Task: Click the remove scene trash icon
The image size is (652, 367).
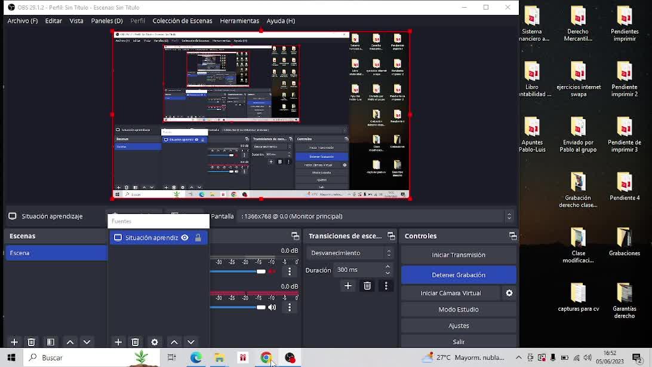Action: coord(32,342)
